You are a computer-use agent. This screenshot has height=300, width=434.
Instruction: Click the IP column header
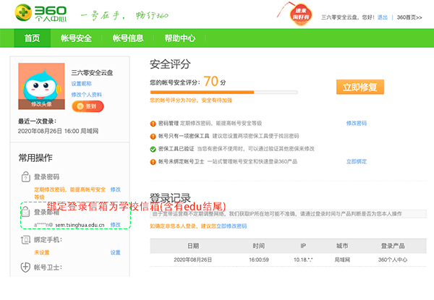tap(303, 246)
